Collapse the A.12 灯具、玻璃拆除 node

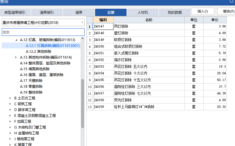click(x=16, y=40)
